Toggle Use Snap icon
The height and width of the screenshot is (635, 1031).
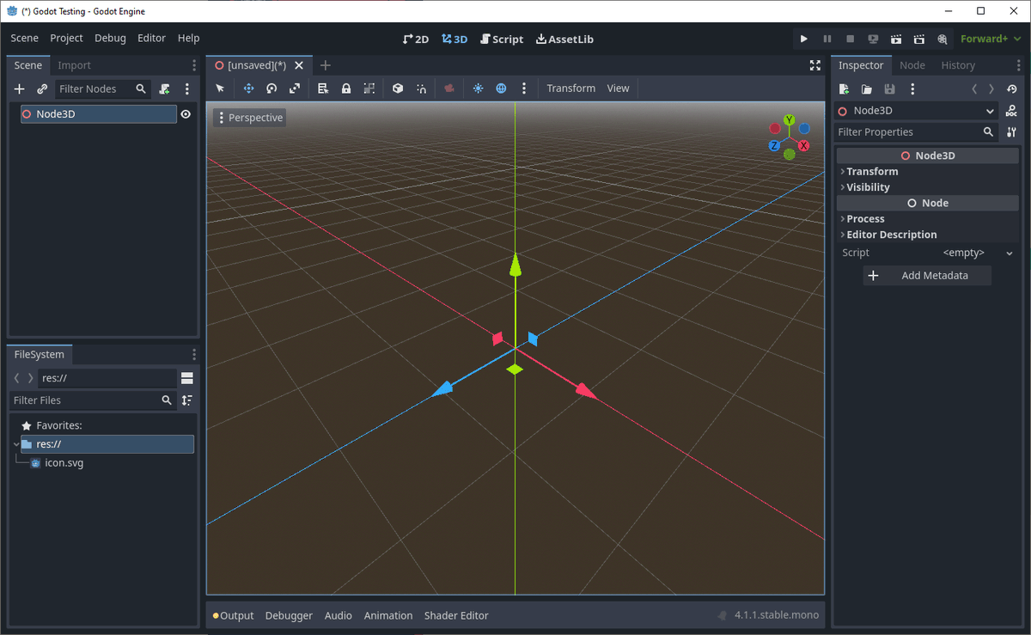[421, 89]
